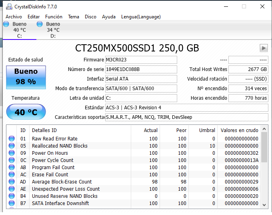The width and height of the screenshot is (272, 215).
Task: Click the 40 °C temperature button
Action: click(26, 112)
